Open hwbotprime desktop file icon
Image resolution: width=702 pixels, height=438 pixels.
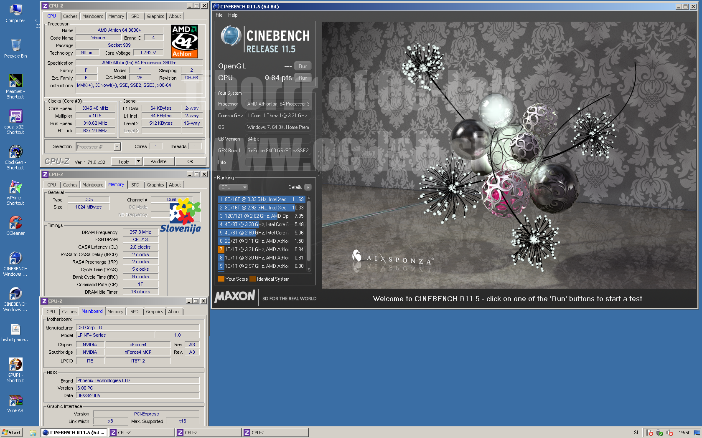(x=15, y=333)
